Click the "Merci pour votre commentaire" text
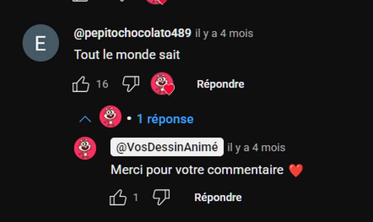The height and width of the screenshot is (222, 373). tap(197, 170)
